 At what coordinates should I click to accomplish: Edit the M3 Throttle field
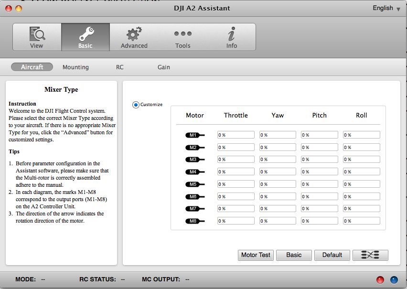pos(236,159)
